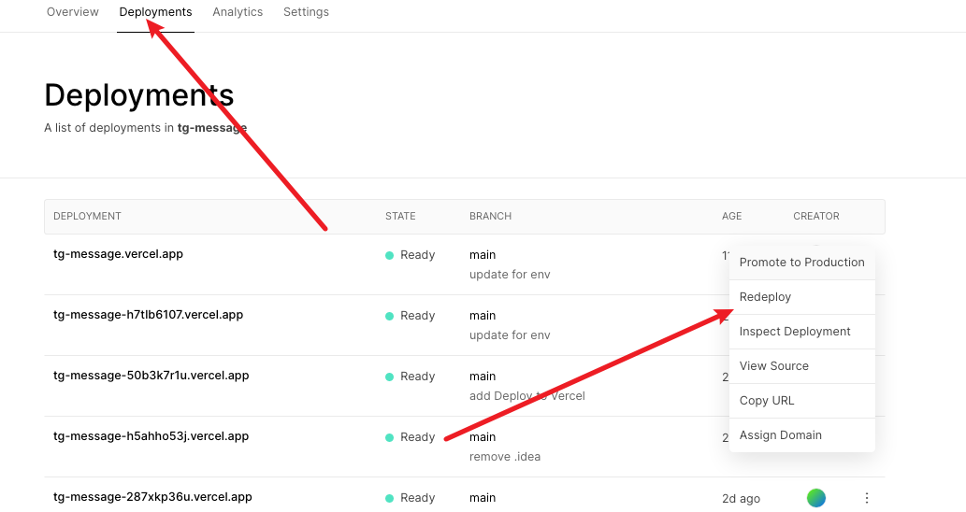Open tg-message-287xkp36u.vercel.app deployment

point(152,497)
